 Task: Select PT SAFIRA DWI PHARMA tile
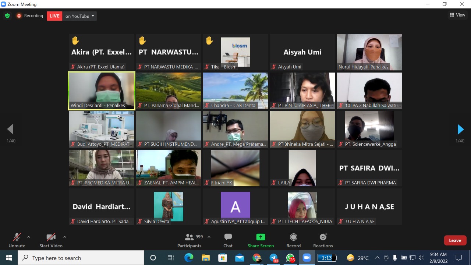point(369,168)
